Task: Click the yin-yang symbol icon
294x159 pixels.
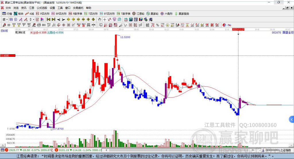Action: pyautogui.click(x=224, y=25)
